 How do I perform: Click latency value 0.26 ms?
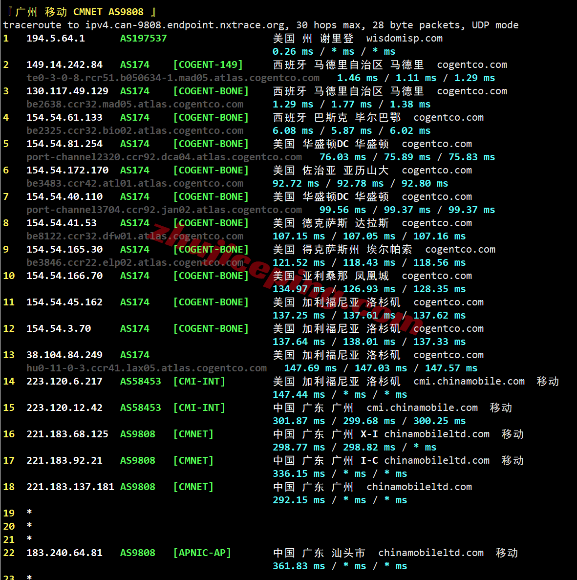tap(293, 51)
